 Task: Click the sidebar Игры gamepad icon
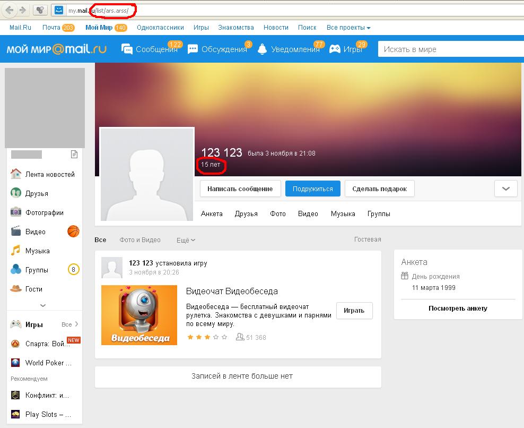pos(16,324)
